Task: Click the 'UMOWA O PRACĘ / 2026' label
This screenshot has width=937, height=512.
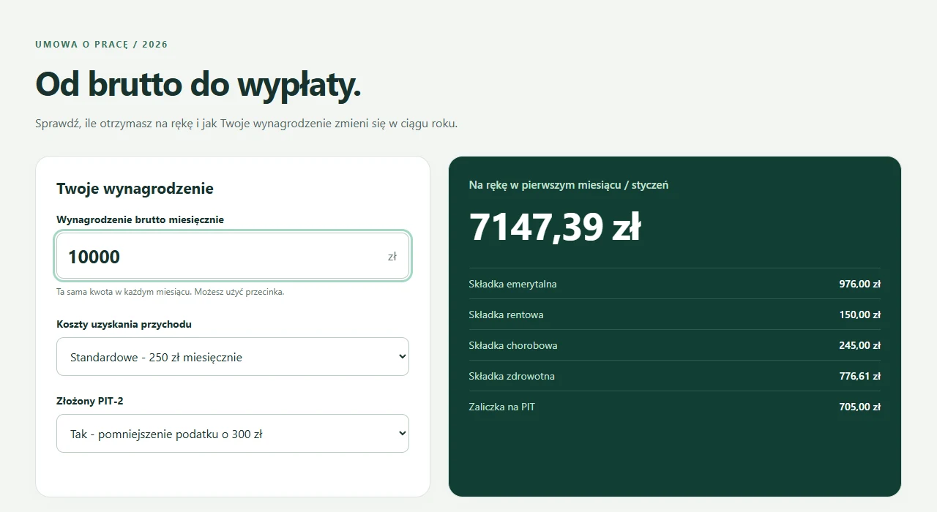Action: pos(102,45)
